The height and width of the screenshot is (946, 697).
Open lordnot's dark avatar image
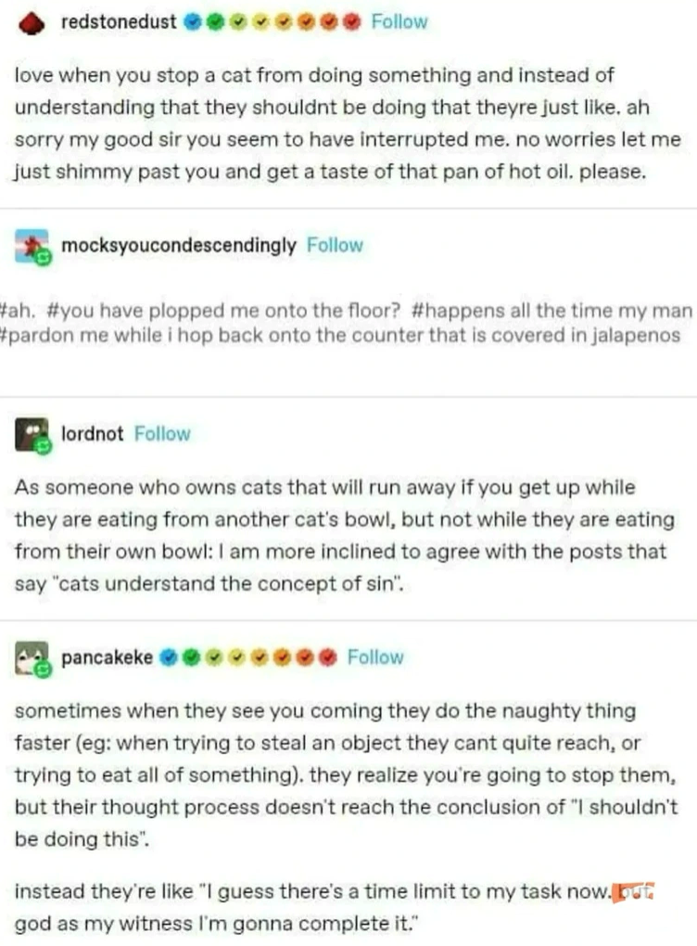point(32,435)
